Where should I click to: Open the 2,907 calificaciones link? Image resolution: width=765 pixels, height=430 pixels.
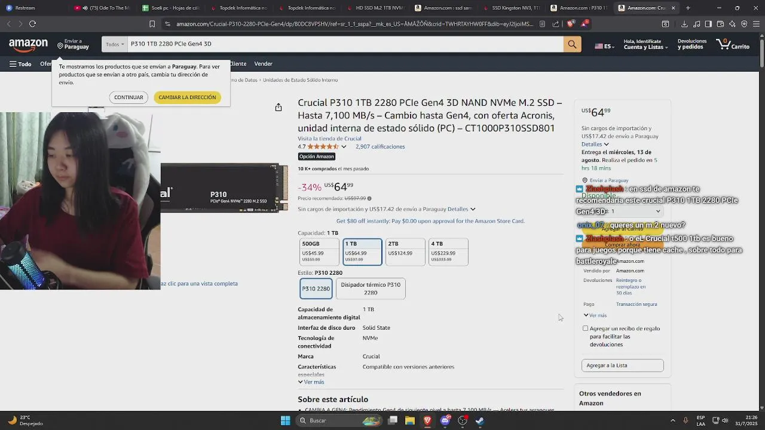[x=380, y=147]
